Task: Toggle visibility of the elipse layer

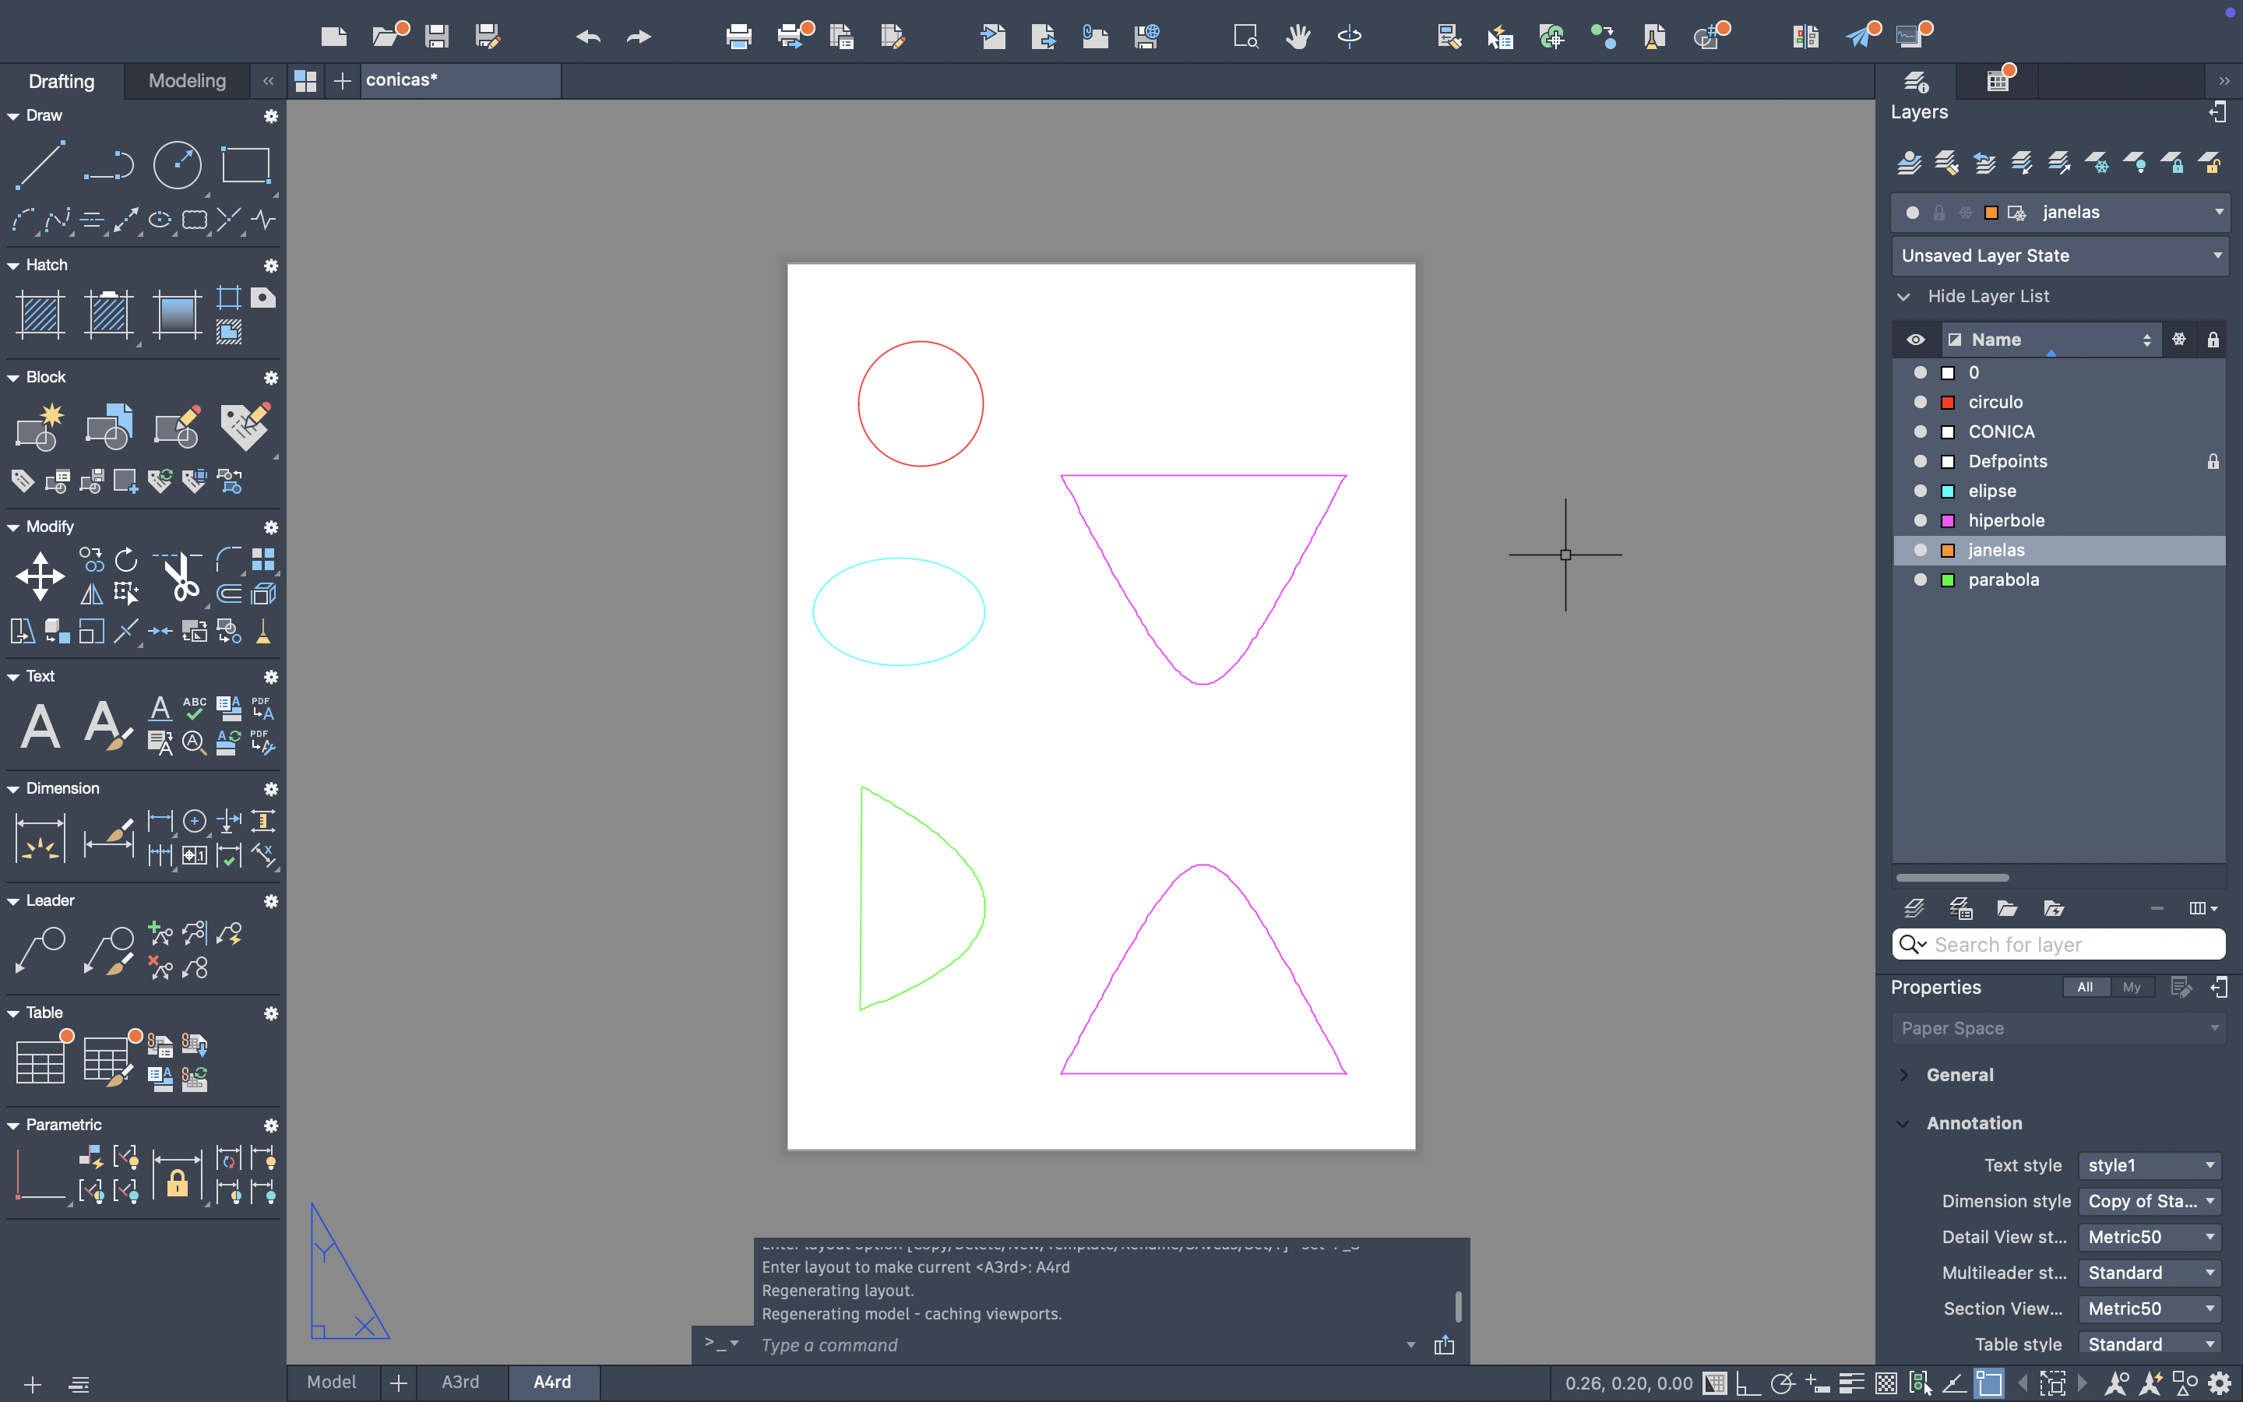Action: tap(1920, 491)
